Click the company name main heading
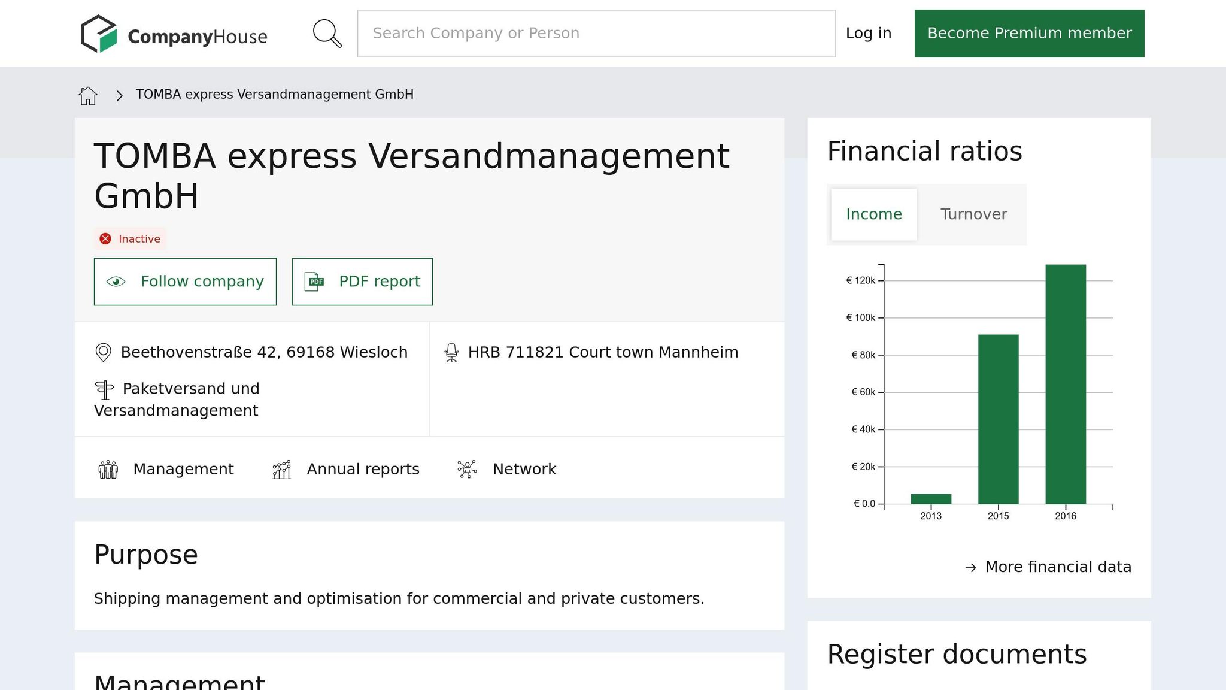Image resolution: width=1226 pixels, height=690 pixels. [412, 176]
